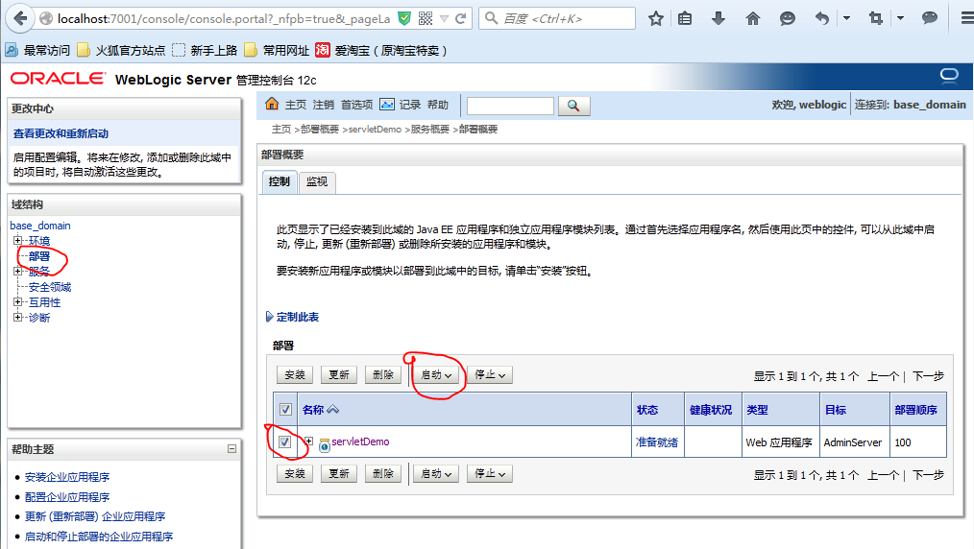Switch to the 监视 tab

[317, 181]
